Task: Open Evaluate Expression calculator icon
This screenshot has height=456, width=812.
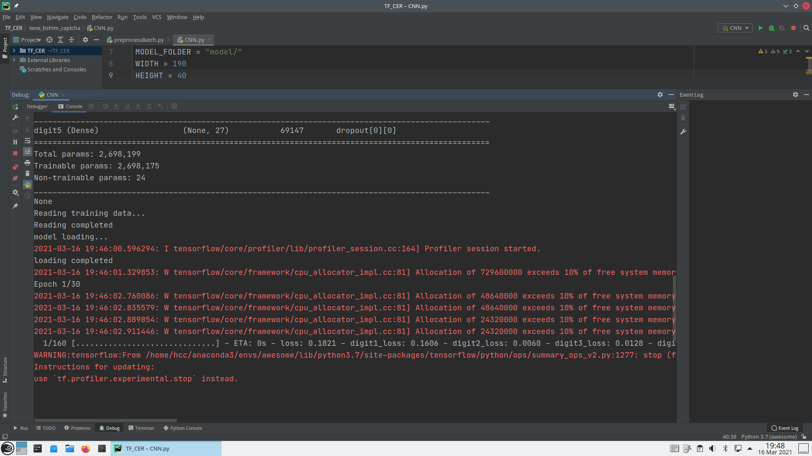Action: [x=174, y=106]
